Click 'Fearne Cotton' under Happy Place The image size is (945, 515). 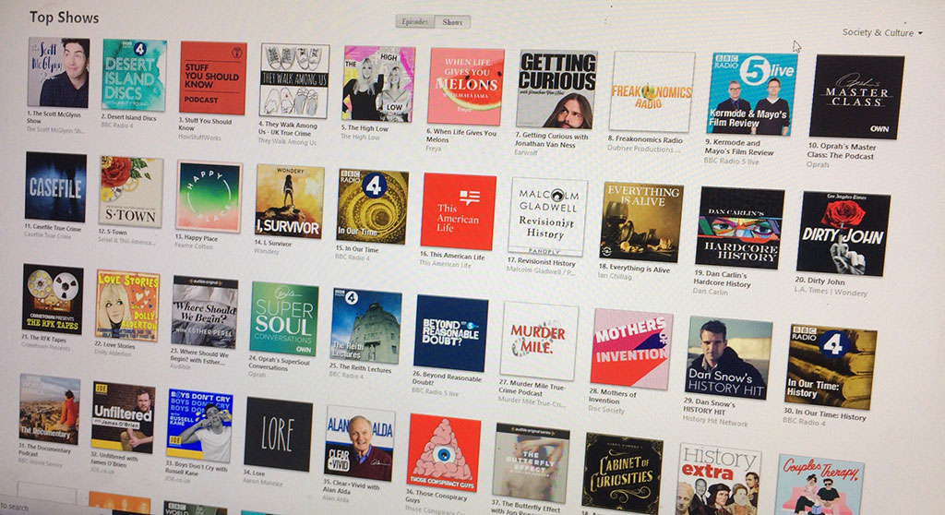pyautogui.click(x=193, y=246)
